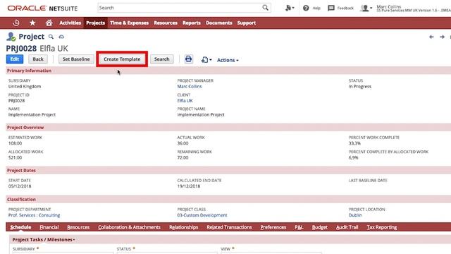The image size is (451, 254).
Task: Open the attach document icon dropdown
Action: (206, 59)
